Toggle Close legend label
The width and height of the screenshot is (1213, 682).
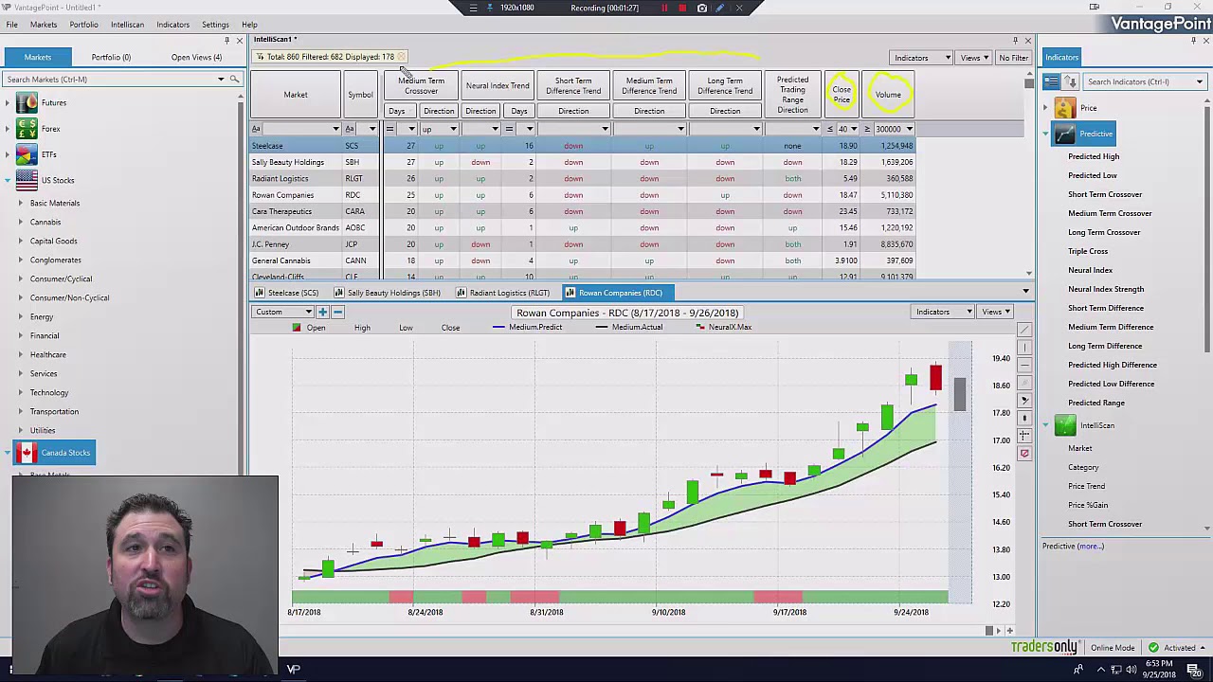450,328
